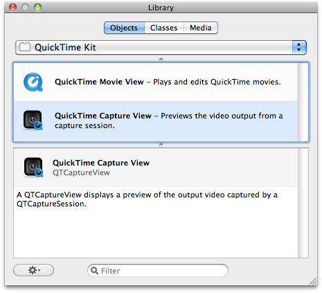The image size is (322, 293).
Task: Click the camera icon in the detail pane
Action: click(x=33, y=167)
